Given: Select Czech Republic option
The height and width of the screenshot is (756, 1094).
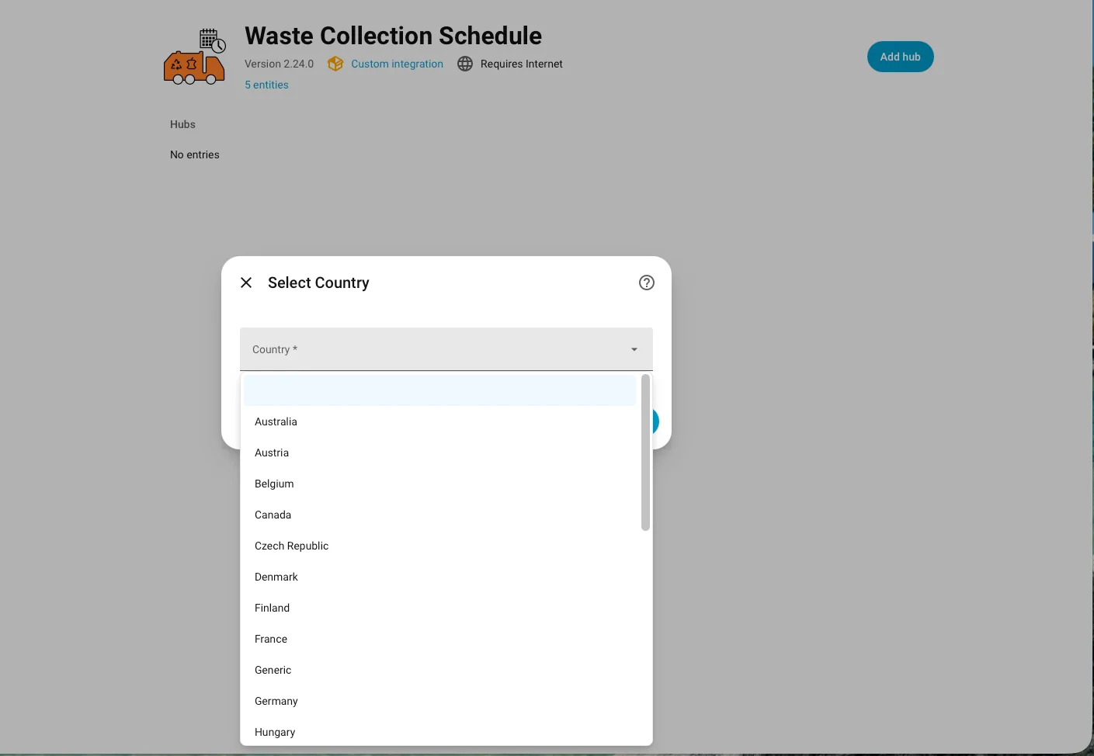Looking at the screenshot, I should point(439,546).
